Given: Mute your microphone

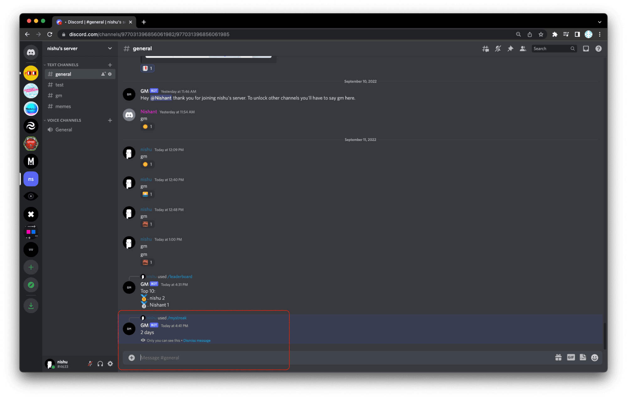Looking at the screenshot, I should coord(90,363).
